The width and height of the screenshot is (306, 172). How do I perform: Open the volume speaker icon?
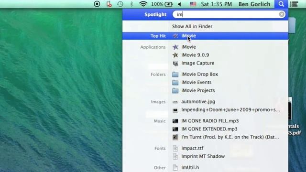point(180,4)
